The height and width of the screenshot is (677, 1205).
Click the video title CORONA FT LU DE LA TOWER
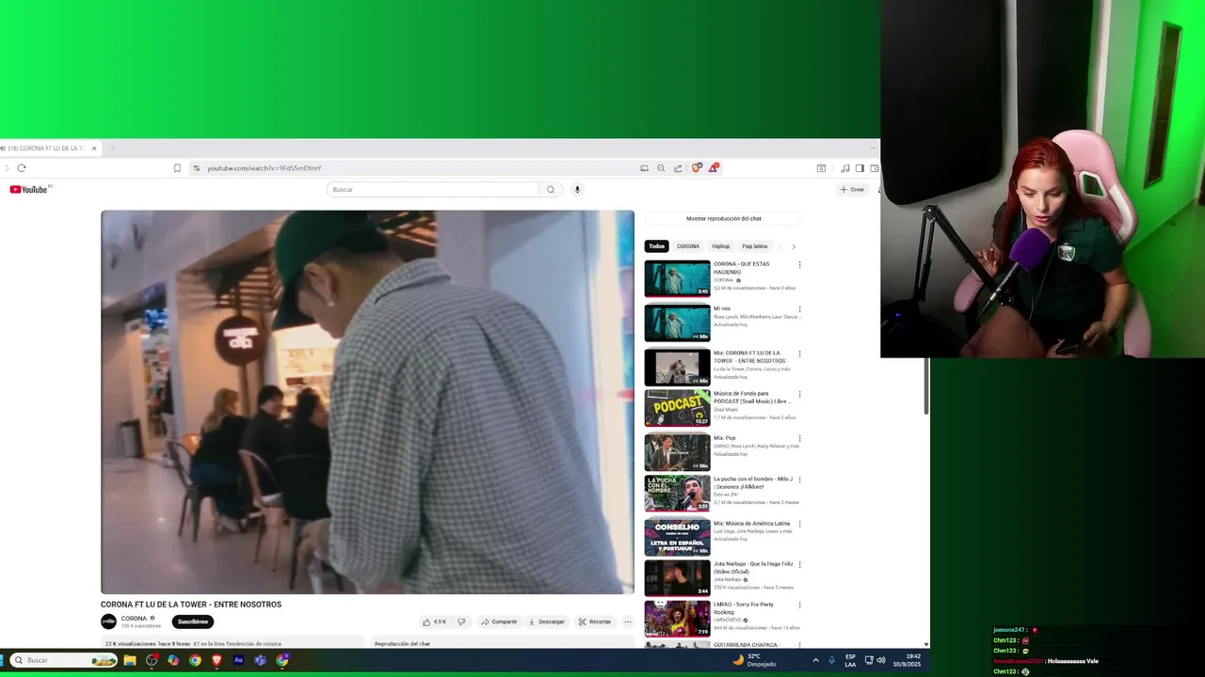coord(191,605)
